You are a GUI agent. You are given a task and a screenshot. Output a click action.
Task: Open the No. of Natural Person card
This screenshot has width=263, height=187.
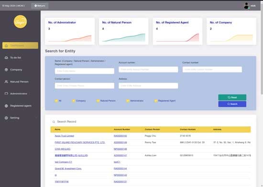(124, 31)
